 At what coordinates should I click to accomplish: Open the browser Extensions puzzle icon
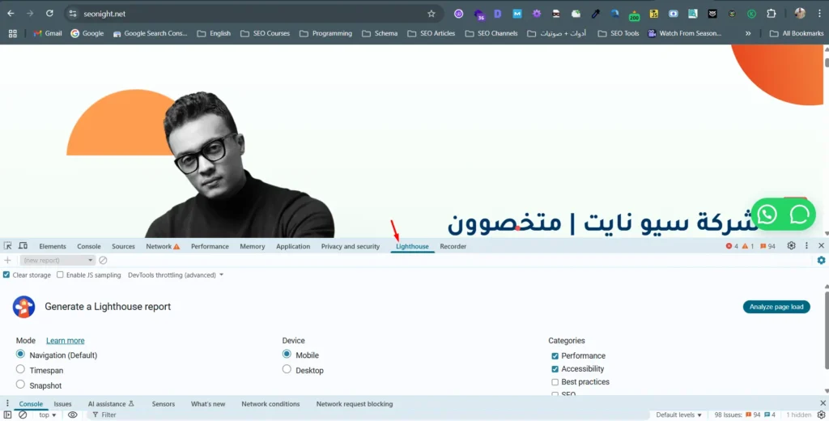tap(772, 14)
